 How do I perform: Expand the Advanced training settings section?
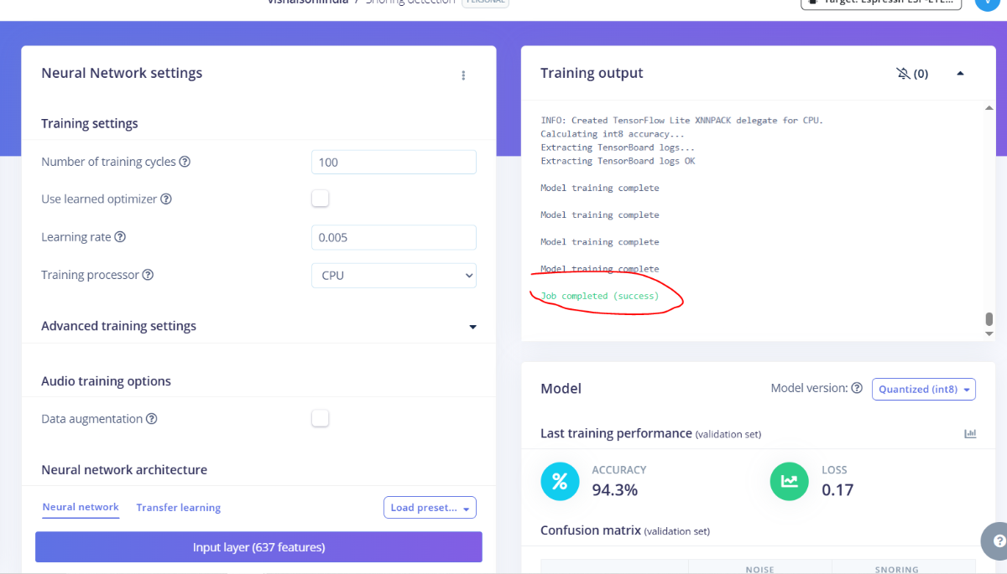(472, 327)
